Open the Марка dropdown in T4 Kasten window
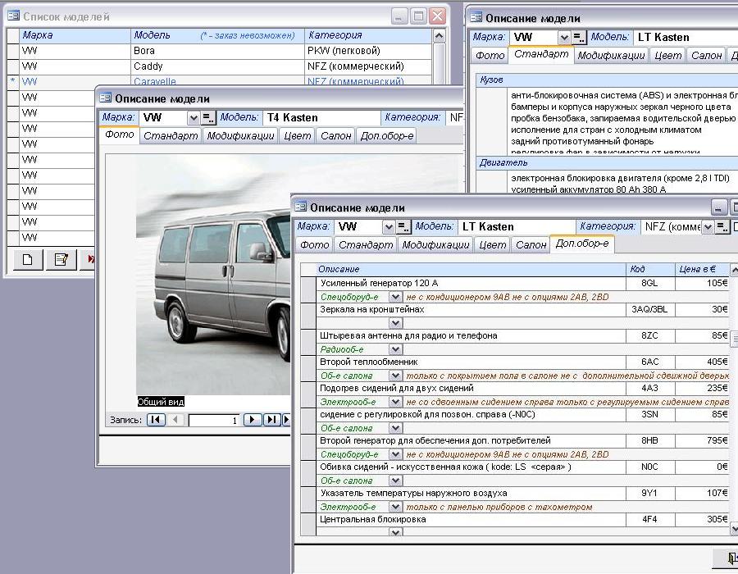 (x=193, y=118)
